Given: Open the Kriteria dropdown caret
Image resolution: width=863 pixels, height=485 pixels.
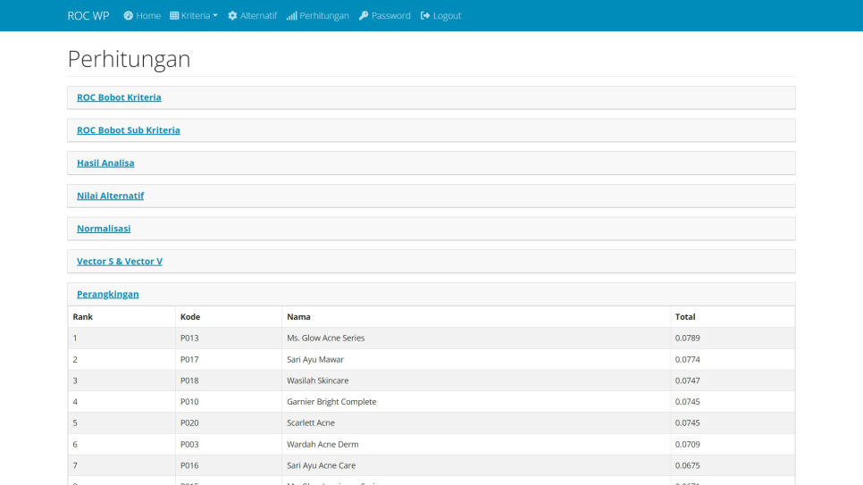Looking at the screenshot, I should click(215, 16).
